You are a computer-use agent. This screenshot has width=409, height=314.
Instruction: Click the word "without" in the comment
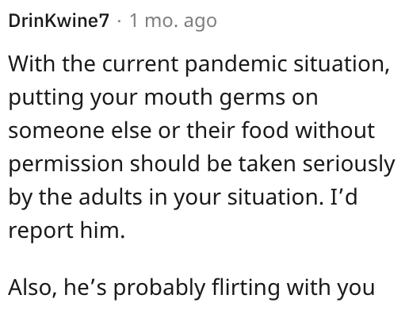[x=334, y=130]
